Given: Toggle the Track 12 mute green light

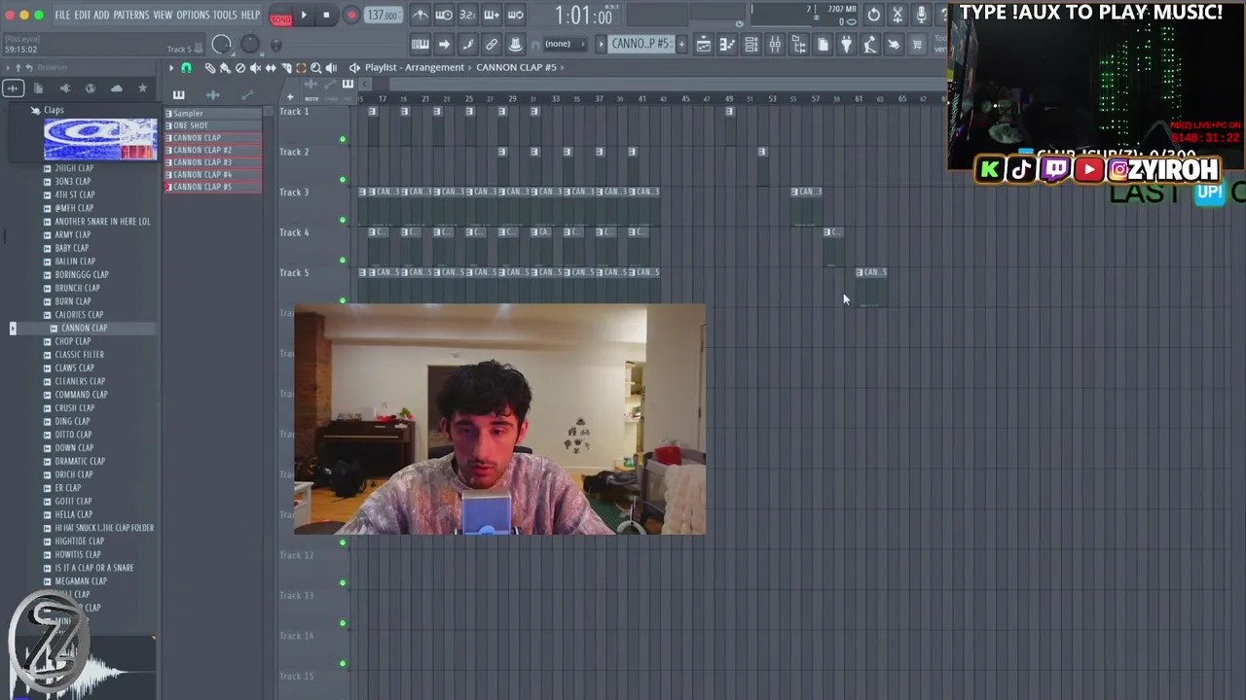Looking at the screenshot, I should tap(342, 582).
